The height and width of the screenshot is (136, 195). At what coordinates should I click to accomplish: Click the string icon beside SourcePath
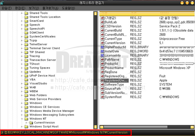pyautogui.click(x=102, y=89)
